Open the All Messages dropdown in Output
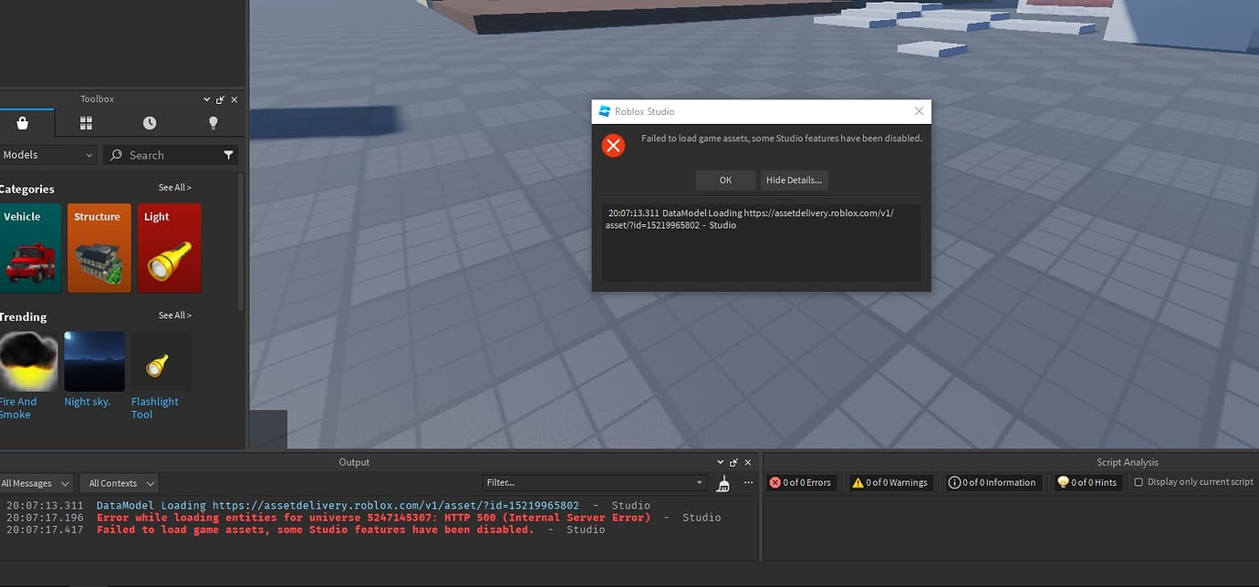The width and height of the screenshot is (1259, 587). coord(35,483)
